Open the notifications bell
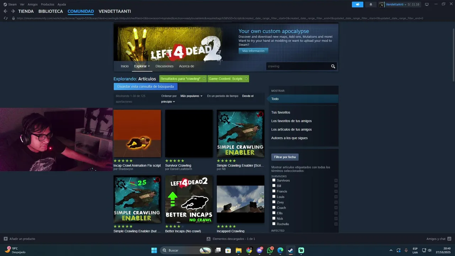The height and width of the screenshot is (256, 455). [371, 4]
